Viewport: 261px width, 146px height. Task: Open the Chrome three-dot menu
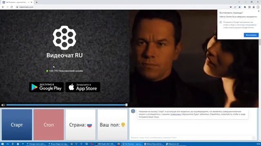coord(258,7)
